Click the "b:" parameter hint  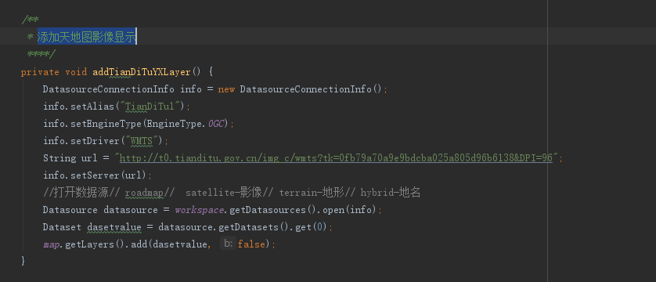coord(228,244)
